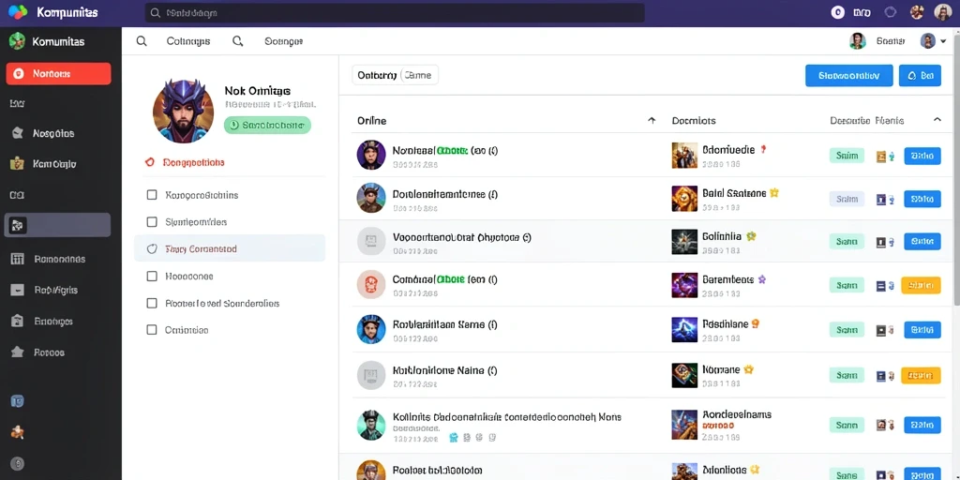Toggle the fourth checkbox in the filter list
Image resolution: width=960 pixels, height=480 pixels.
tap(152, 277)
